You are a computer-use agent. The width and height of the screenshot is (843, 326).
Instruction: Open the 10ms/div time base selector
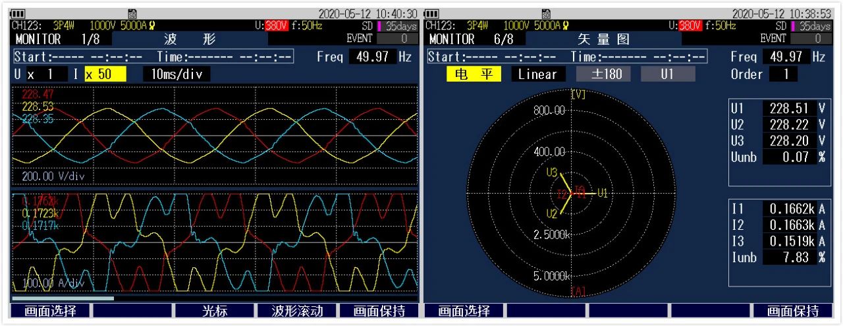pyautogui.click(x=176, y=74)
